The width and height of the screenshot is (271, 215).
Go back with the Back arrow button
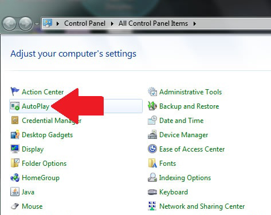tap(9, 24)
